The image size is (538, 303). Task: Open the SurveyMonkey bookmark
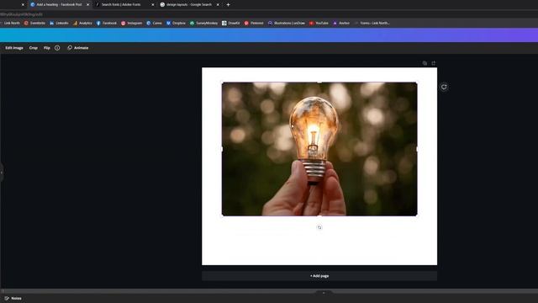tap(203, 23)
